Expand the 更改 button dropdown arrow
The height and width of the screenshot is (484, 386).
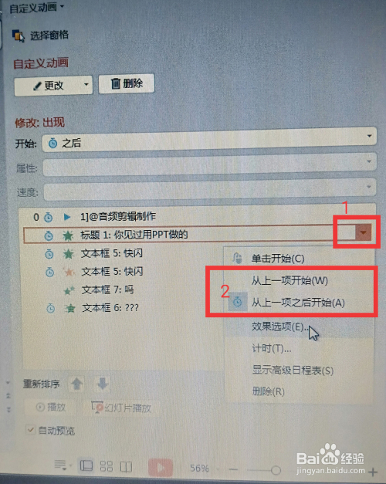(x=86, y=85)
